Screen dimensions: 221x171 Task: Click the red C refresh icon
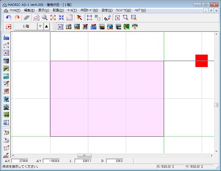(9, 27)
